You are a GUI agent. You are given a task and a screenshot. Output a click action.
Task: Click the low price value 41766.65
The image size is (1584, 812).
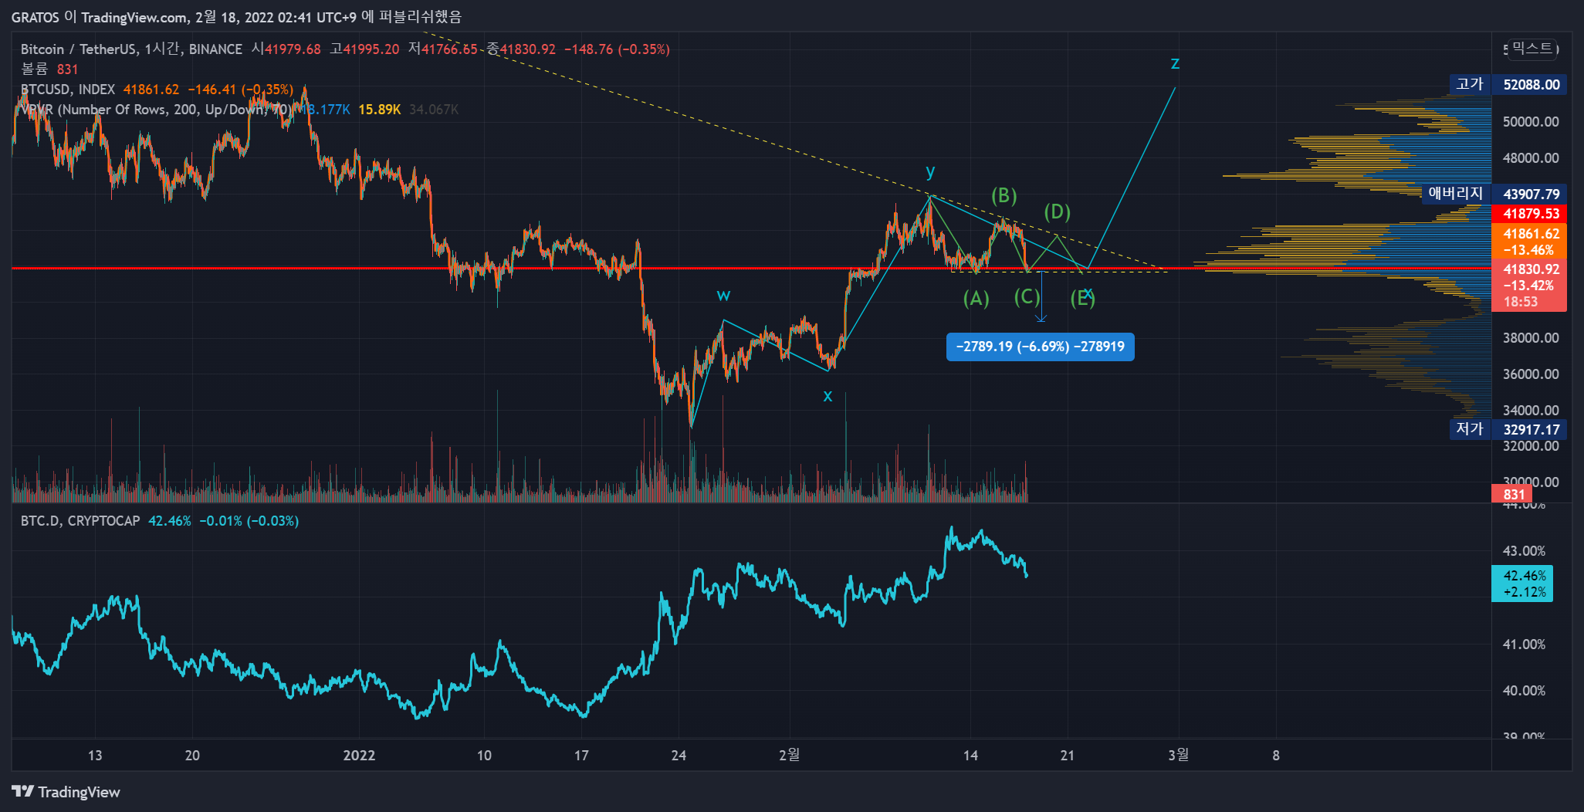click(x=449, y=49)
